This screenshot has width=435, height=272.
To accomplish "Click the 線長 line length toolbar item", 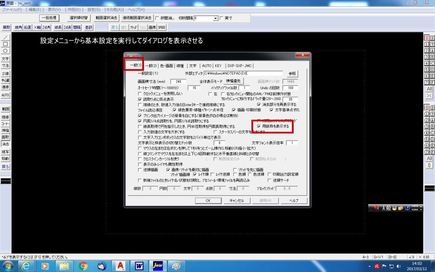I will (58, 27).
